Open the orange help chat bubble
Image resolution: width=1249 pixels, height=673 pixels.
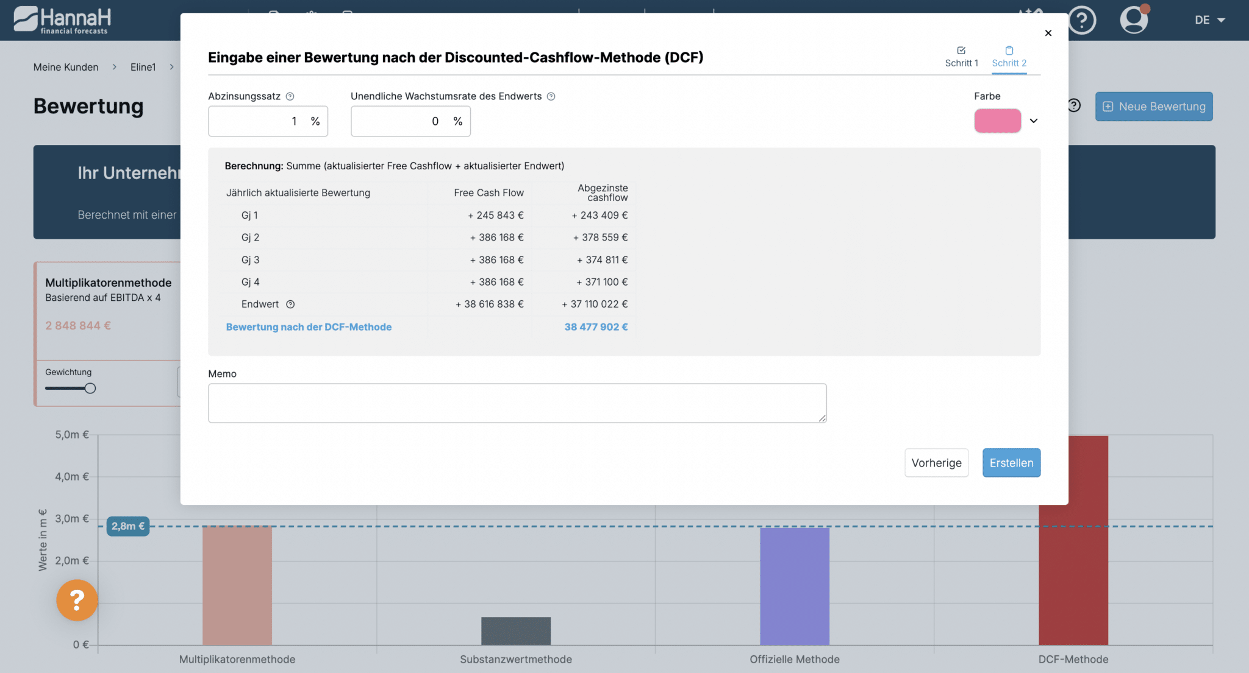pyautogui.click(x=77, y=600)
